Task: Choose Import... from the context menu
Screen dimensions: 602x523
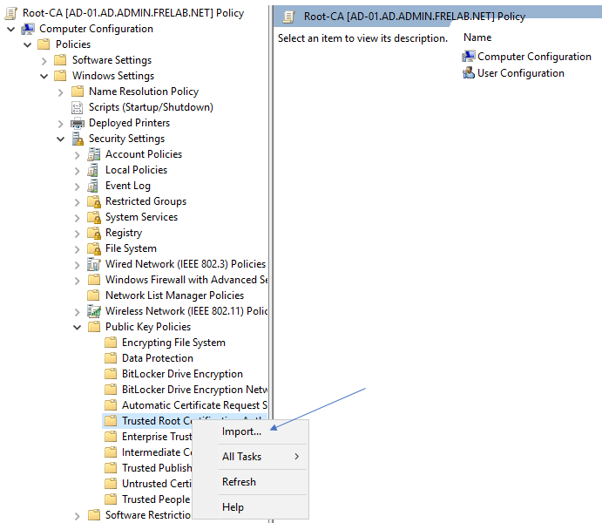Action: pos(241,431)
